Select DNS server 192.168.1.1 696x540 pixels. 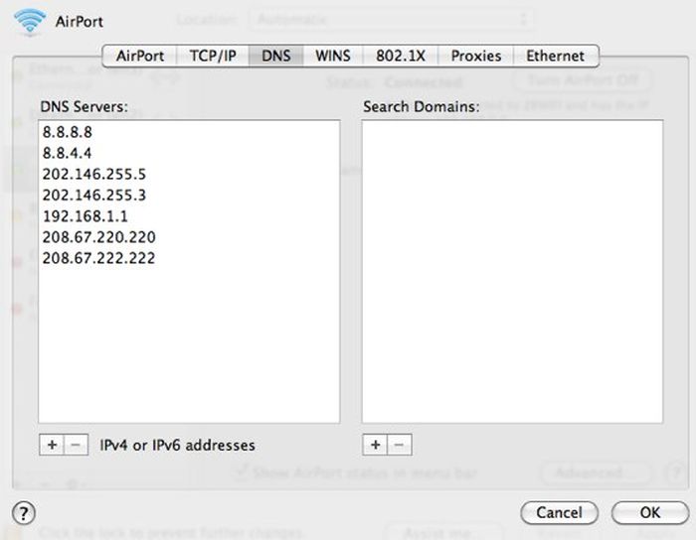point(189,216)
